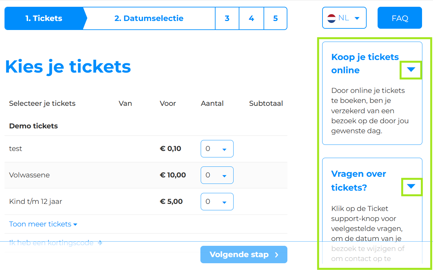Open the NL language dropdown
The image size is (433, 270).
click(x=344, y=18)
